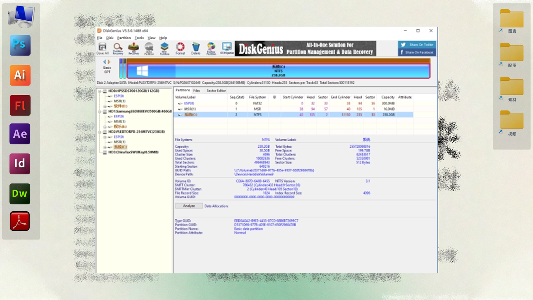Viewport: 533px width, 300px height.
Task: Go to previous disk with left arrow
Action: click(x=105, y=62)
